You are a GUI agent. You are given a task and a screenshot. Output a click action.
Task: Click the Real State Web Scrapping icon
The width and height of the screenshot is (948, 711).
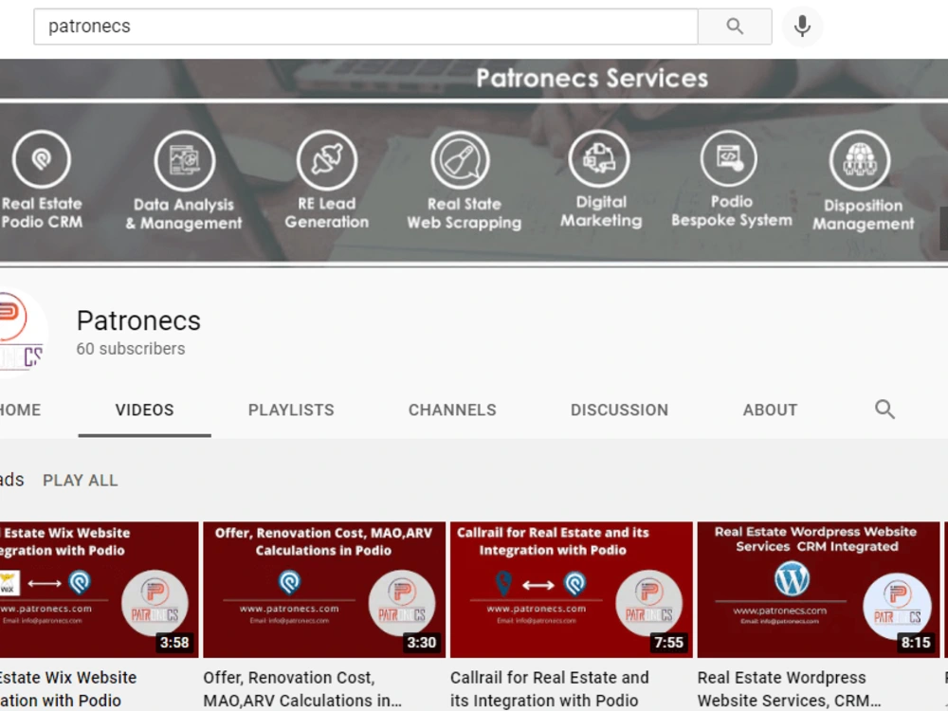pos(461,160)
